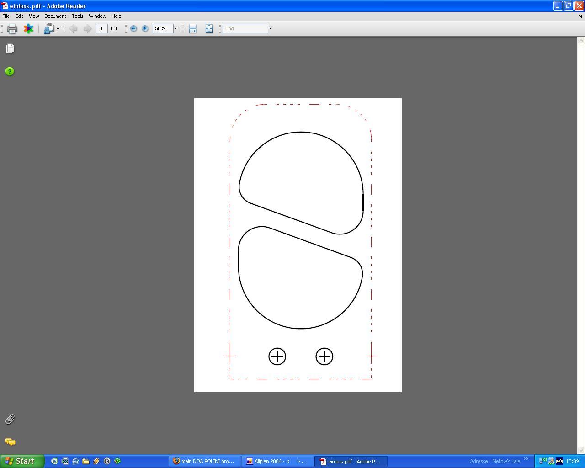The width and height of the screenshot is (585, 468).
Task: Open the meeting/collaboration dropdown arrow
Action: tap(58, 29)
